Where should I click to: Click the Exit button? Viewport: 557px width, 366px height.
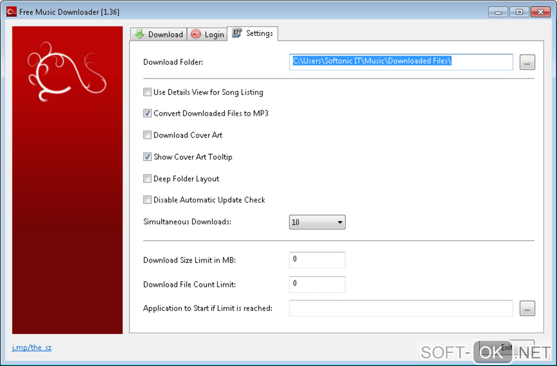click(507, 347)
